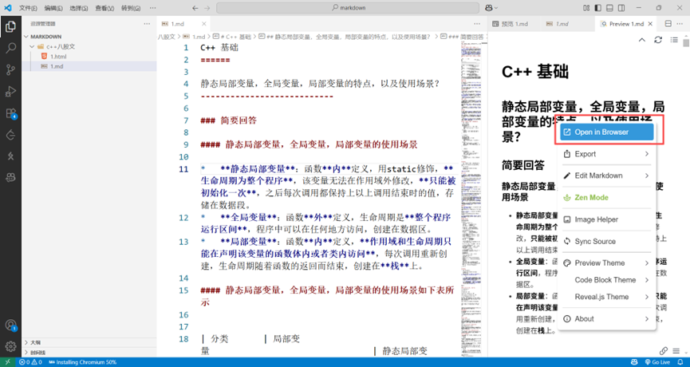Select Sync Source menu item

(x=606, y=241)
